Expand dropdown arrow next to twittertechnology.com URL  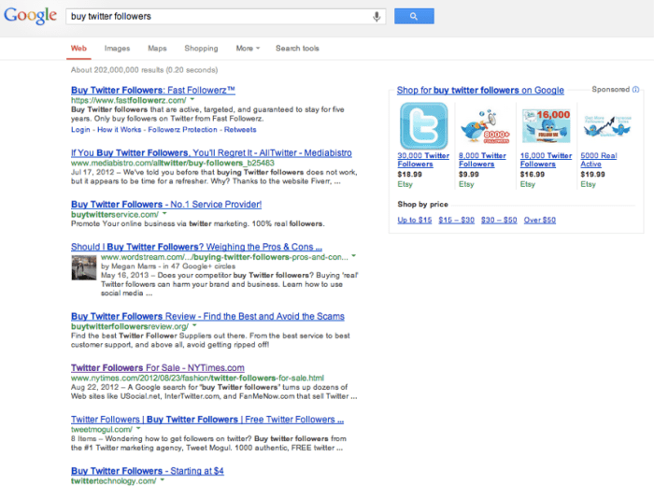(x=163, y=480)
